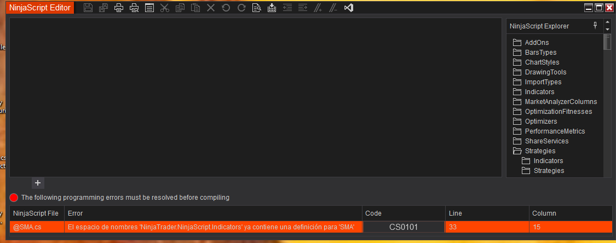Click the Uncomment selection icon
616x243 pixels.
pyautogui.click(x=333, y=8)
